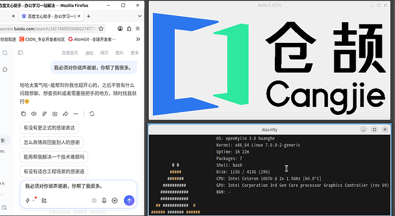The image size is (395, 216).
Task: Close the first partially visible Firefox tab
Action: coord(13,16)
